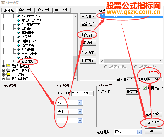
Task: Expand the 实时行情选股 folder
Action: pos(3,70)
